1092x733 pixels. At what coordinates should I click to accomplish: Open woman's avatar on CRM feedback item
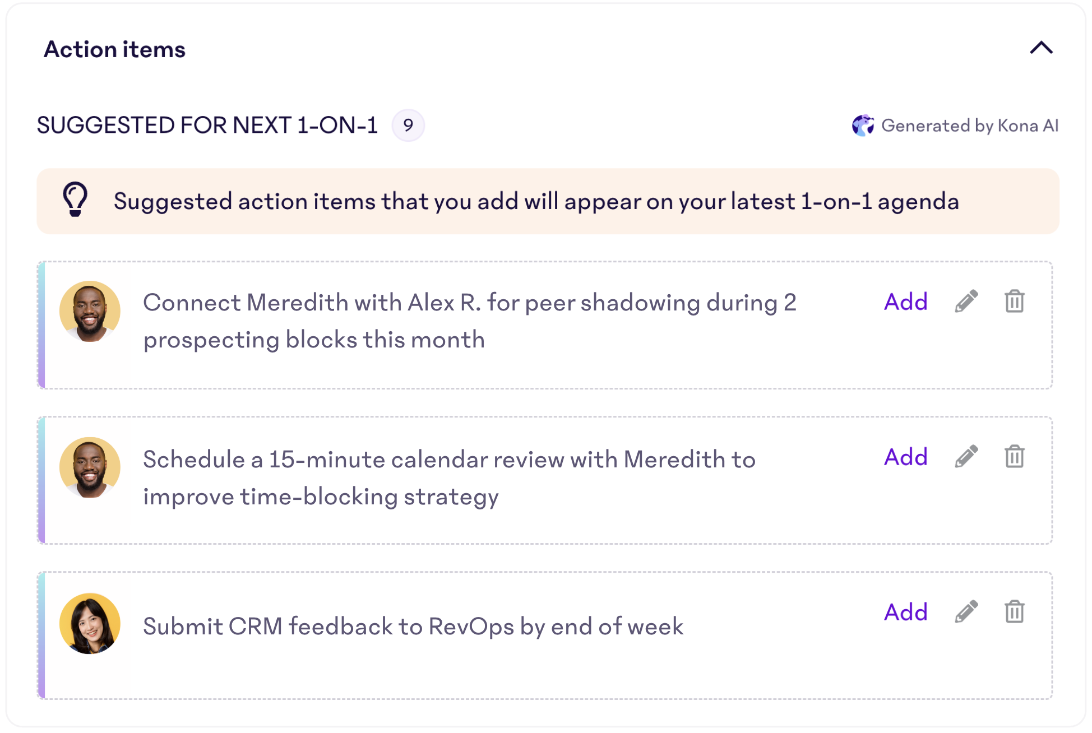pyautogui.click(x=90, y=623)
